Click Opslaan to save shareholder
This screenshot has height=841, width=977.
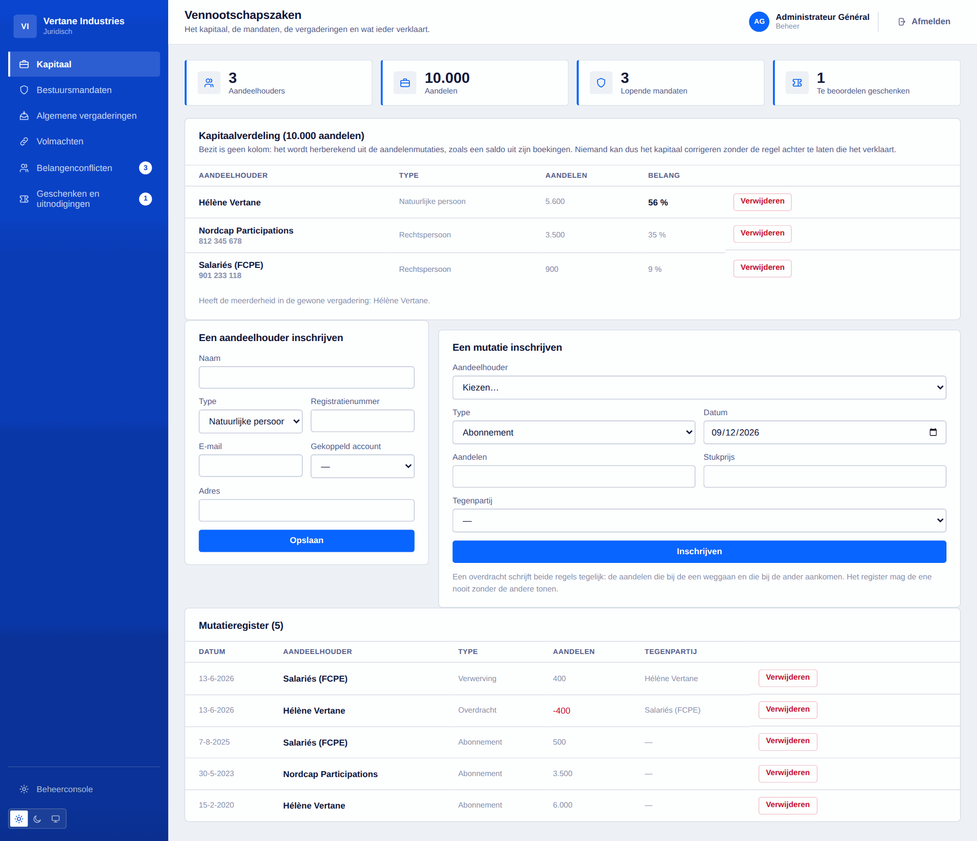pos(306,541)
